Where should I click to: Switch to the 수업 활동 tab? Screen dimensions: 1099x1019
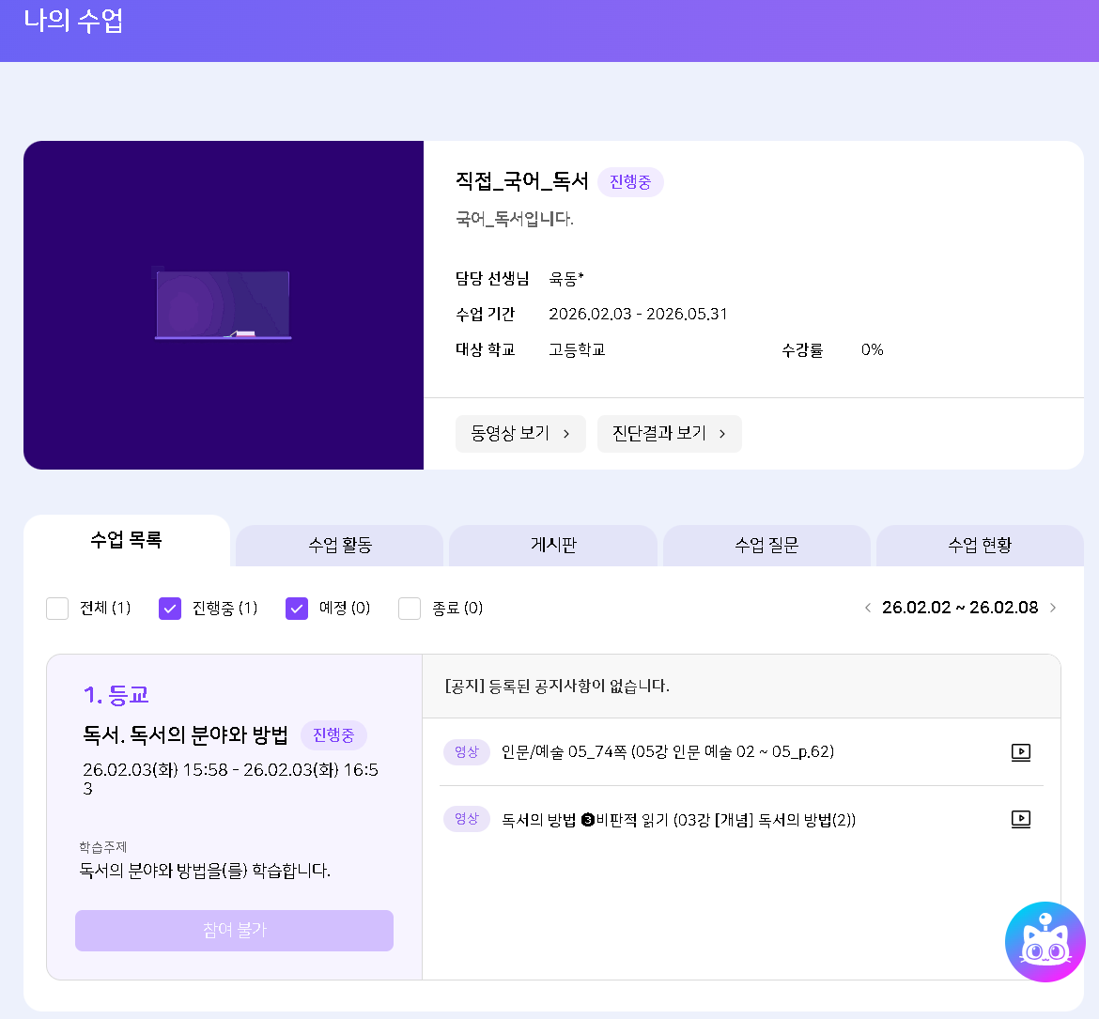tap(340, 546)
